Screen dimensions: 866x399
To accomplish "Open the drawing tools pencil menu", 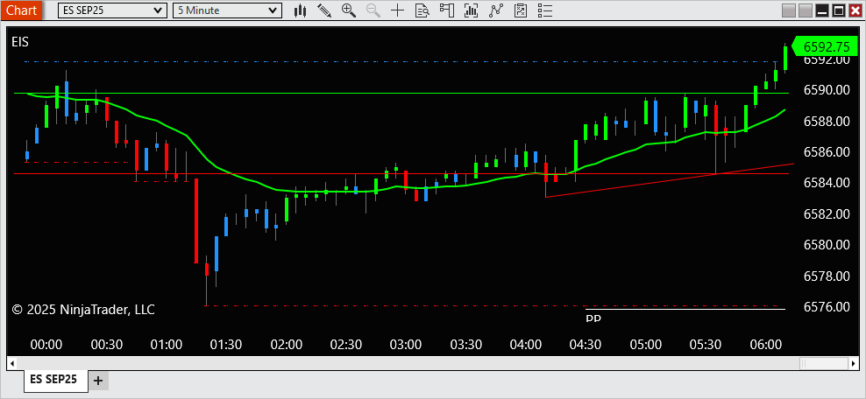I will pos(324,10).
